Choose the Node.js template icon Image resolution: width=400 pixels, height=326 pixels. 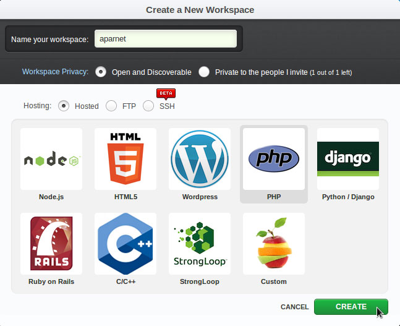coord(51,159)
